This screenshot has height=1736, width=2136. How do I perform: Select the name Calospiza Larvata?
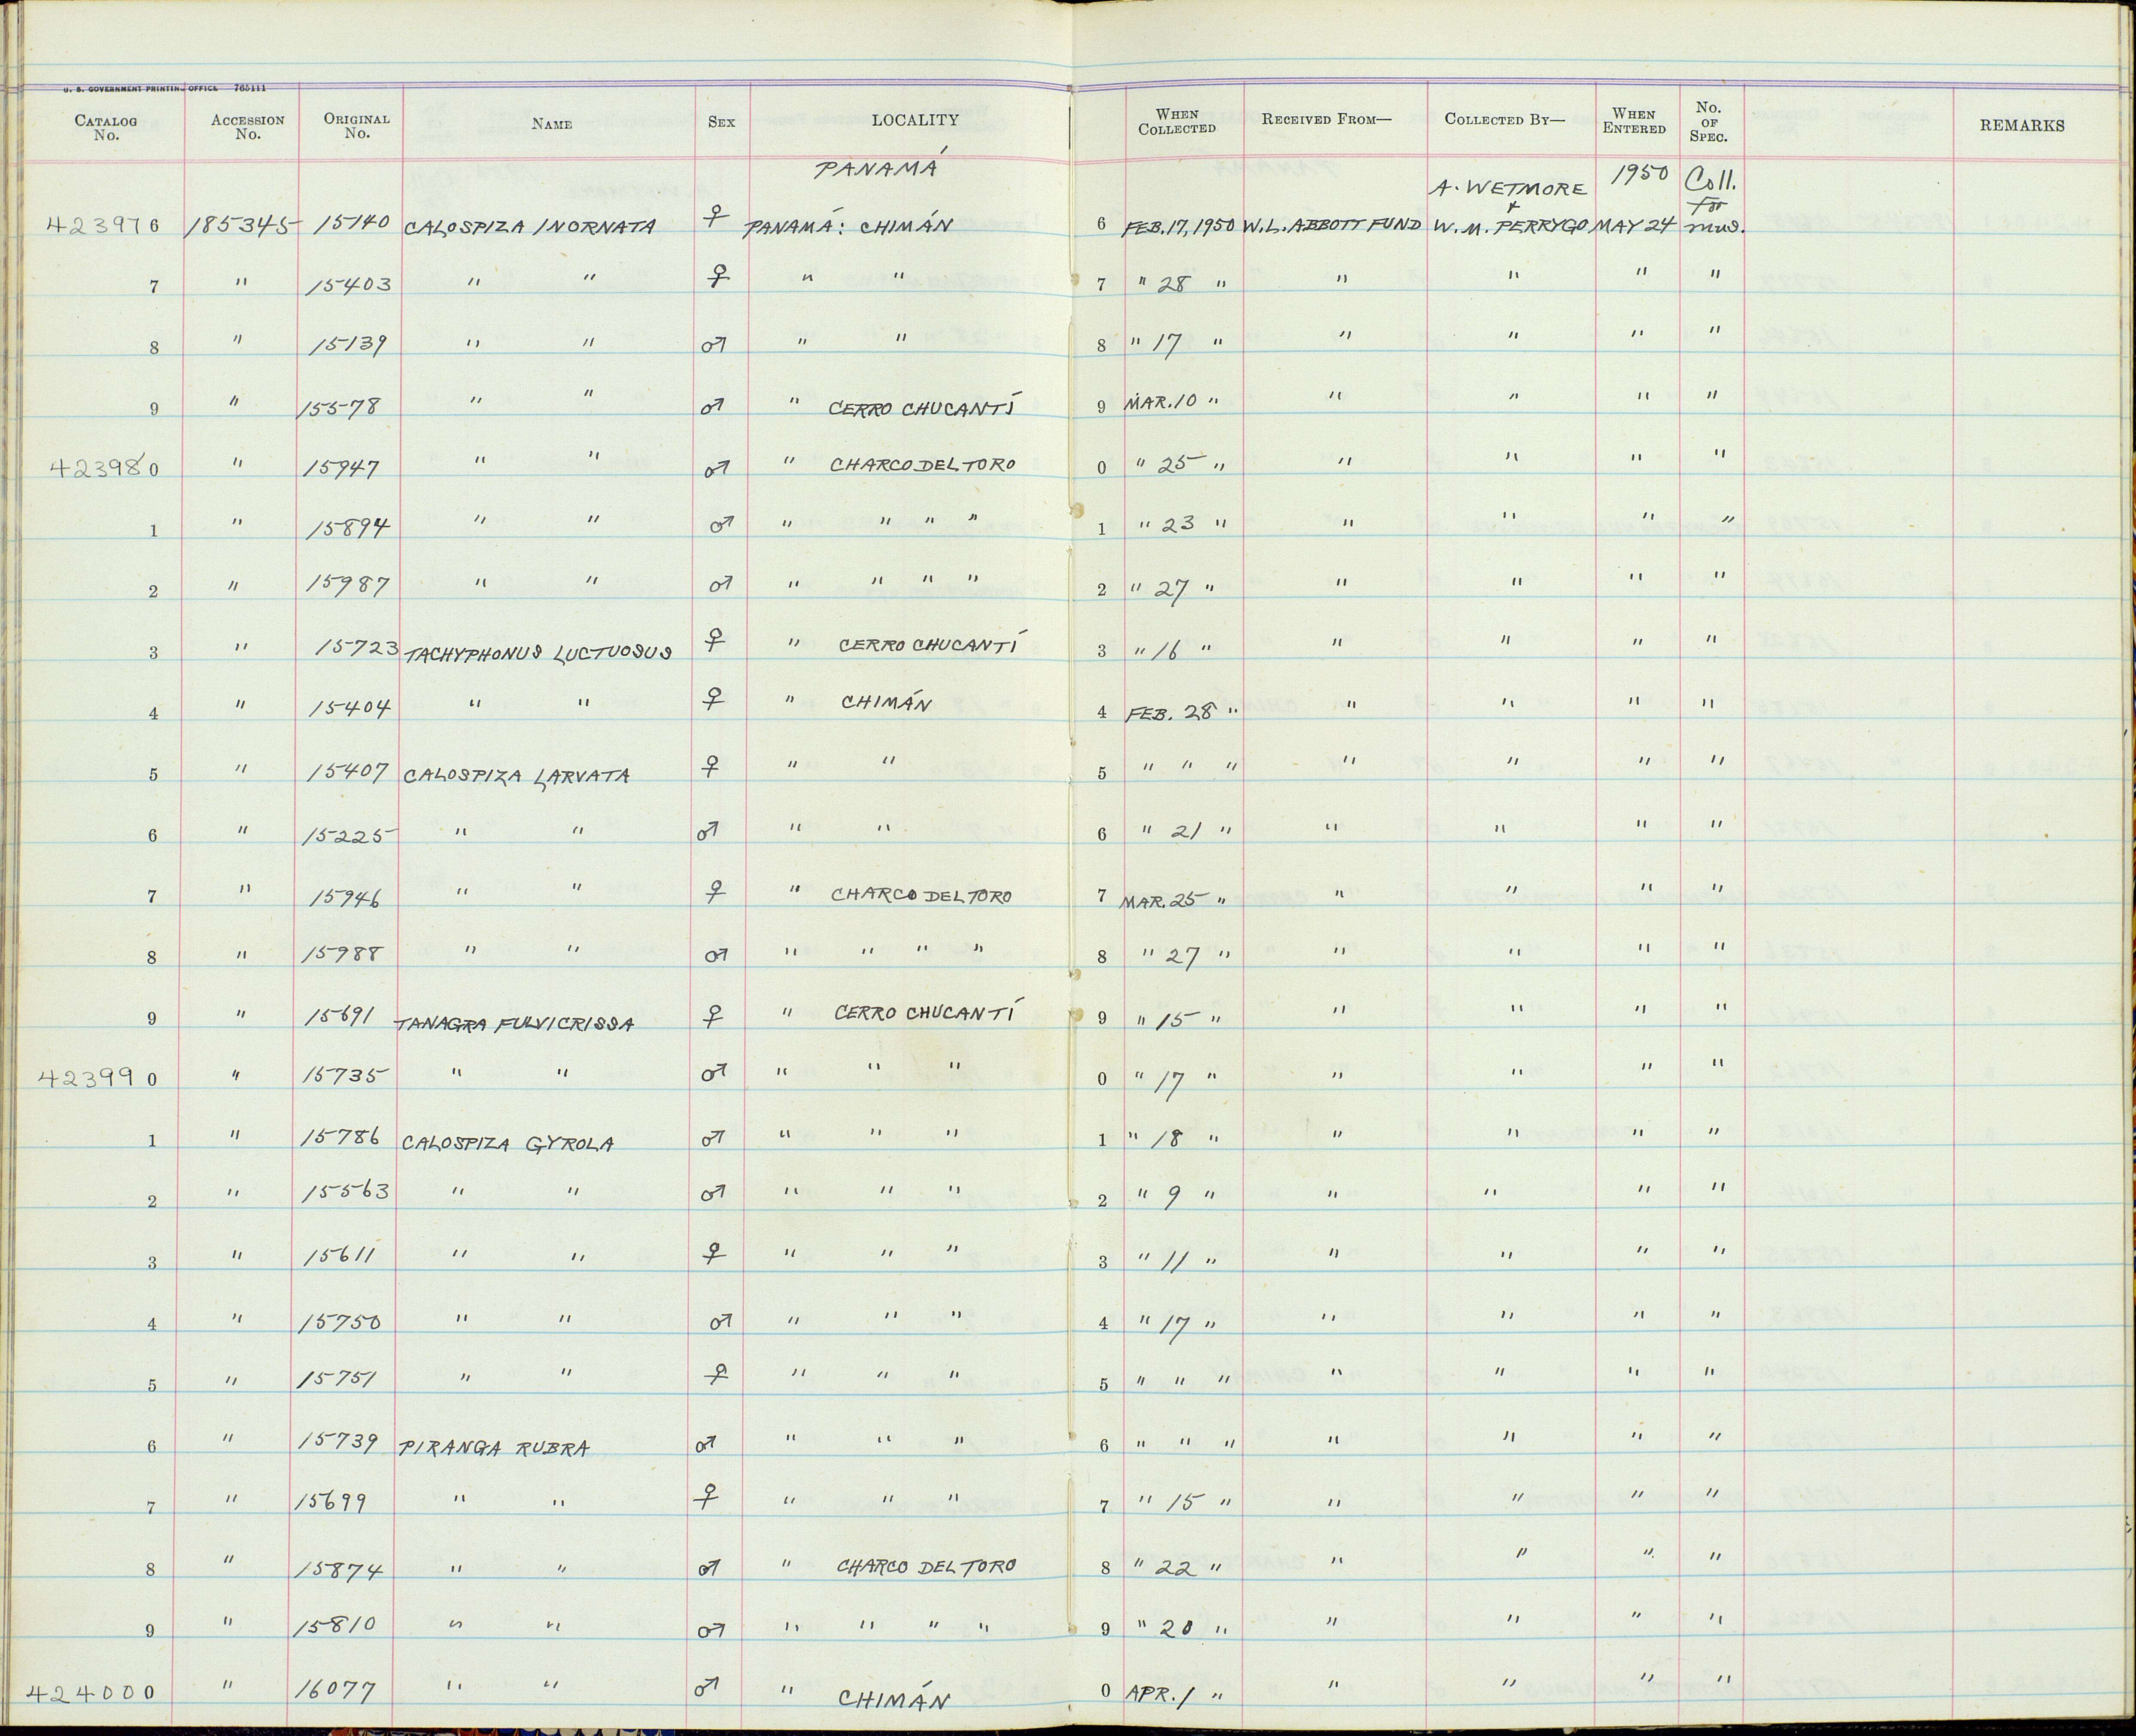coord(516,775)
